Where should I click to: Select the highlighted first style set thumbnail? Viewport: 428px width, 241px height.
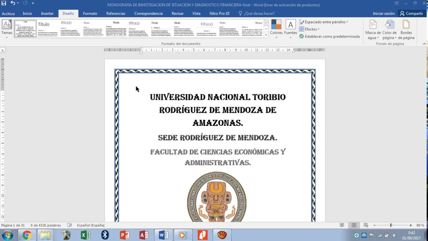click(25, 29)
